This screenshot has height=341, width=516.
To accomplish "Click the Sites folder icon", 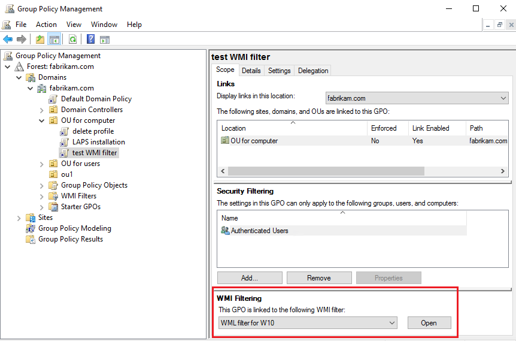I will click(x=31, y=218).
